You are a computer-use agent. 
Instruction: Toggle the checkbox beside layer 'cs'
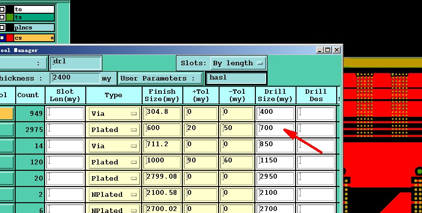tap(2, 38)
